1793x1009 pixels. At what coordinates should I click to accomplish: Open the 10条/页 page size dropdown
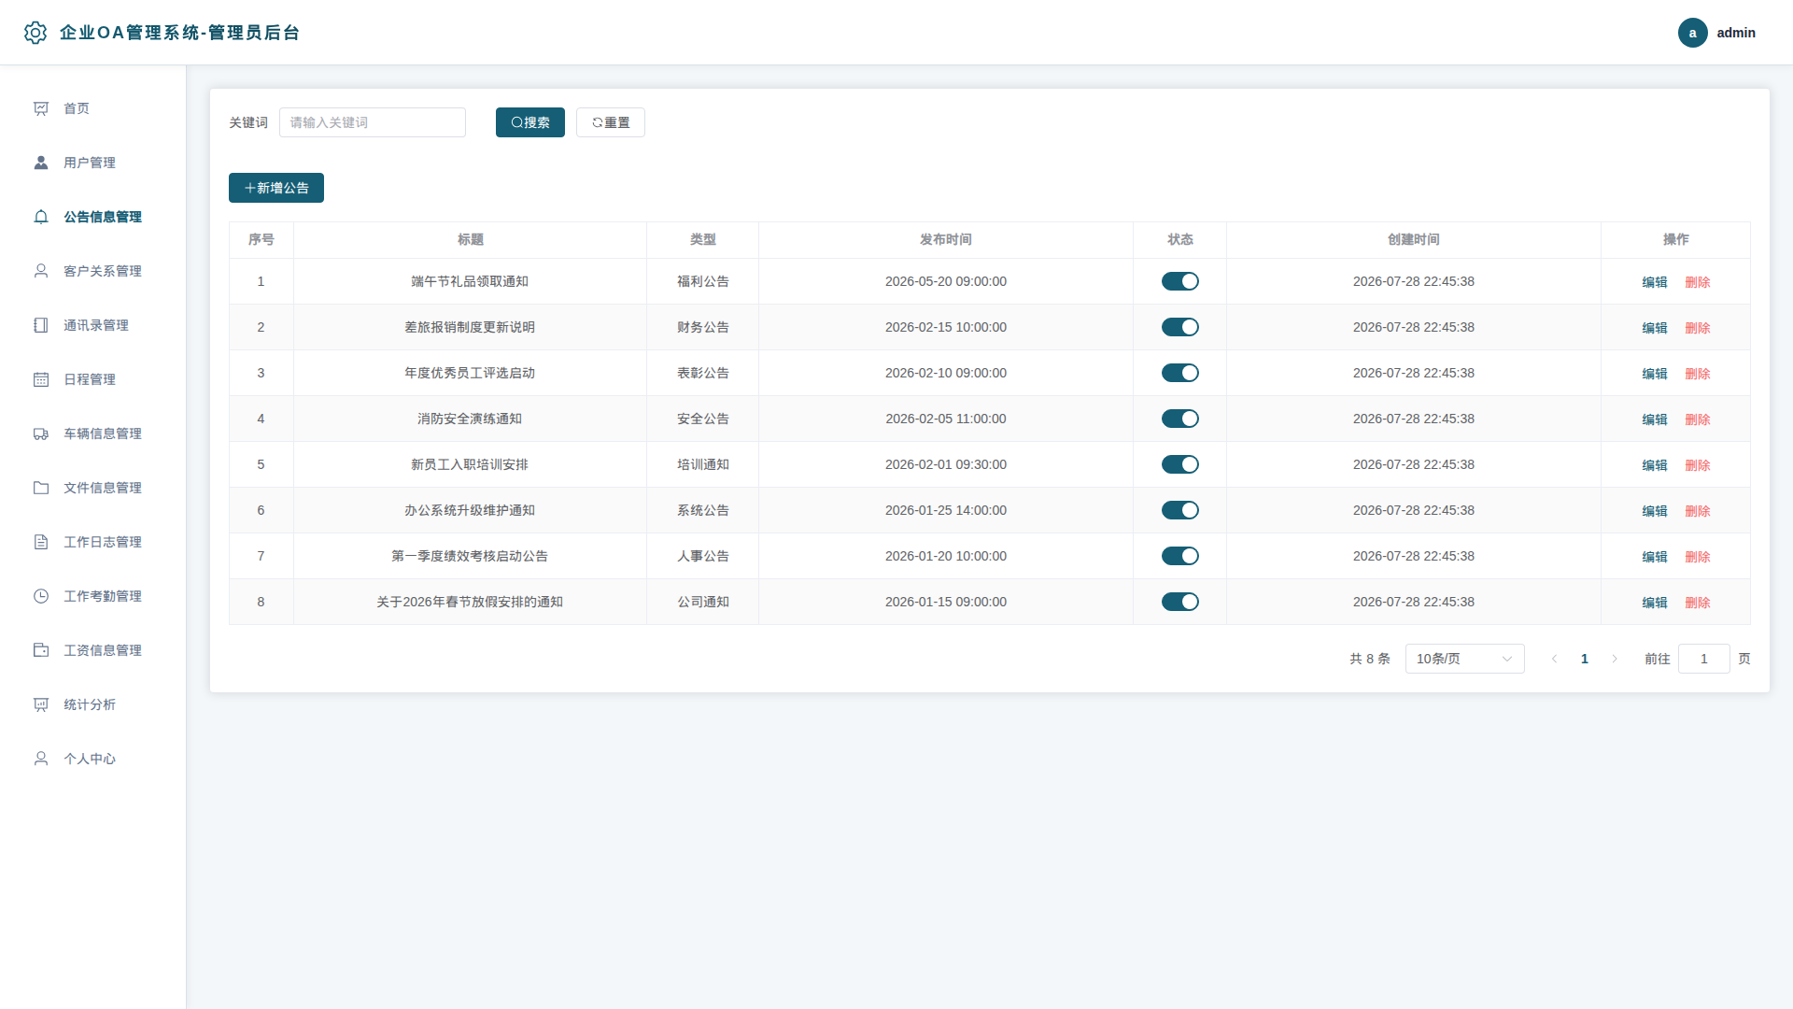(x=1464, y=659)
